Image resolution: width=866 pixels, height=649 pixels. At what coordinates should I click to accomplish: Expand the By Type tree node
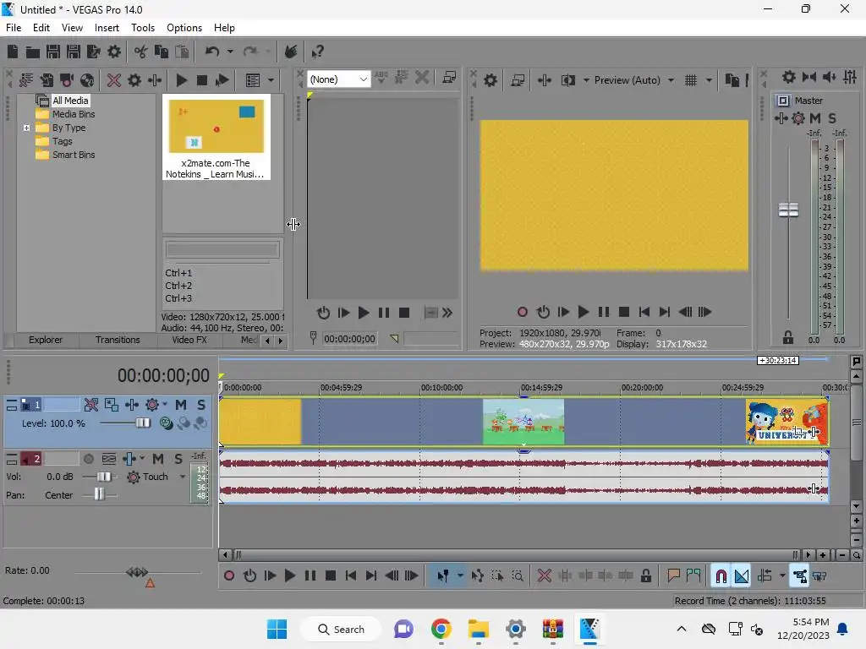tap(26, 128)
